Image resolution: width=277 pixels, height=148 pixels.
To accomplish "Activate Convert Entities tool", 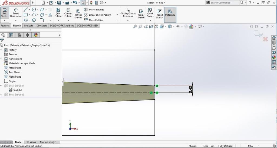I will [x=68, y=13].
